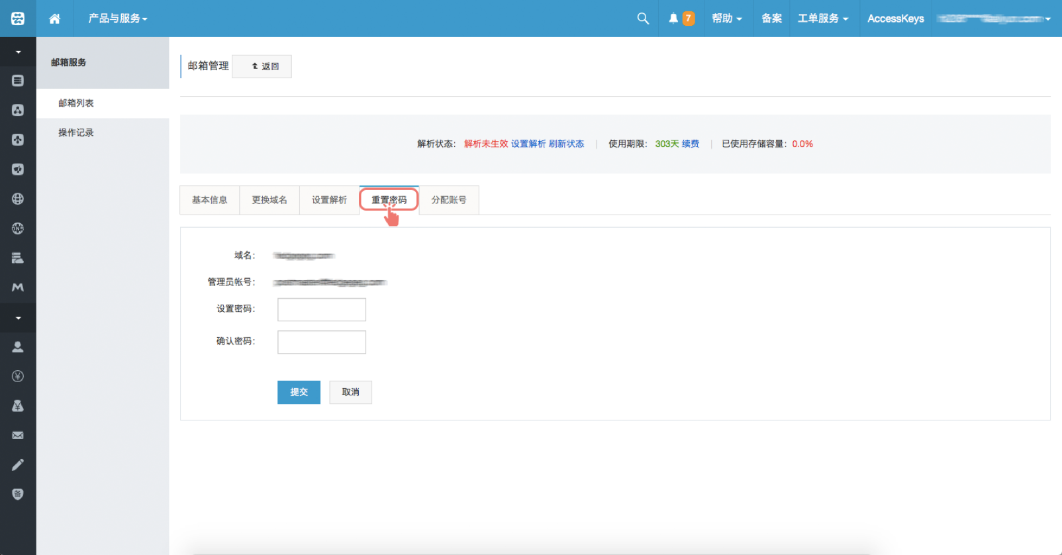Image resolution: width=1062 pixels, height=555 pixels.
Task: Collapse the top sidebar section arrow
Action: click(x=18, y=52)
